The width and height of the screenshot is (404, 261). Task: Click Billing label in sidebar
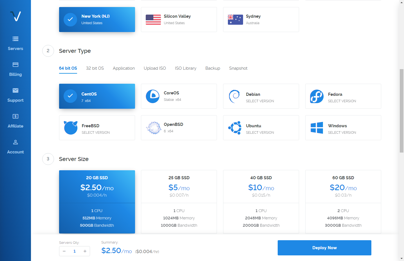tap(15, 74)
